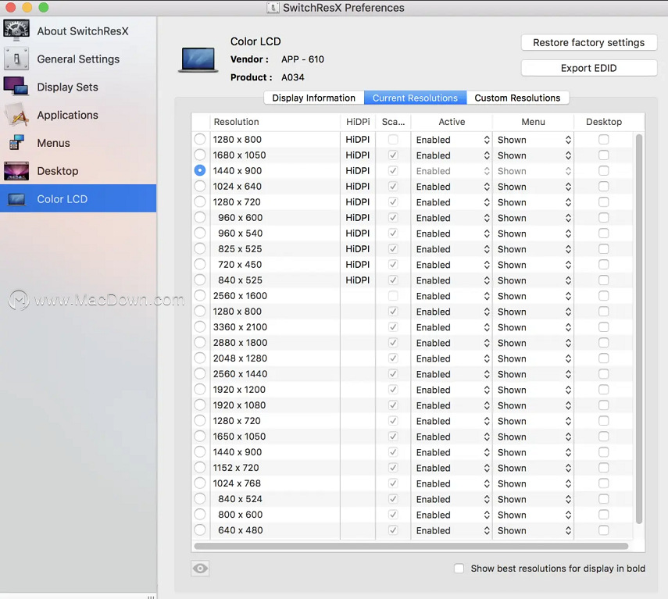
Task: Open Active dropdown for 1024 x 768 row
Action: pyautogui.click(x=452, y=483)
